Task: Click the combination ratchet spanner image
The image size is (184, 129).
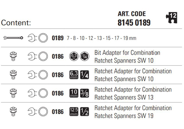Action: coord(13,38)
